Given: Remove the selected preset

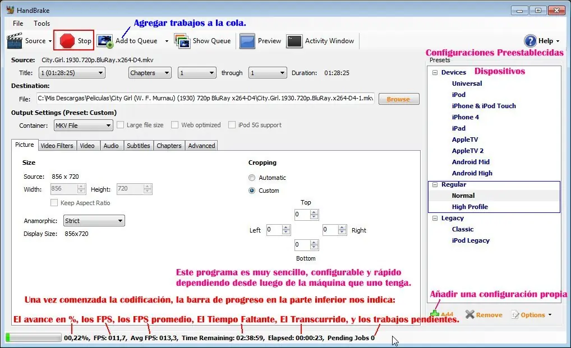Looking at the screenshot, I should (484, 314).
